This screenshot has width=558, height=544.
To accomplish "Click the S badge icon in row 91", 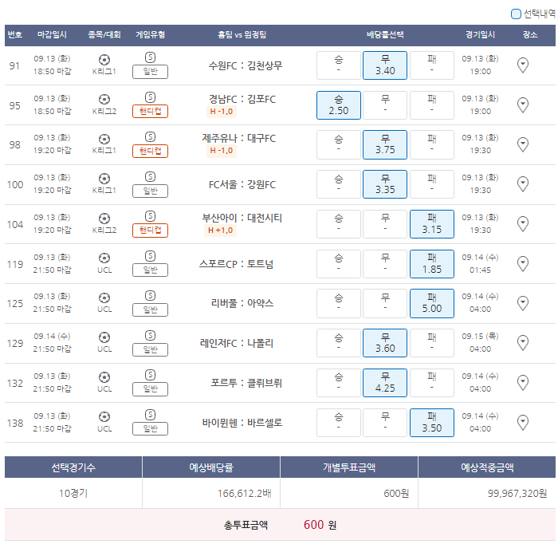I will [150, 57].
